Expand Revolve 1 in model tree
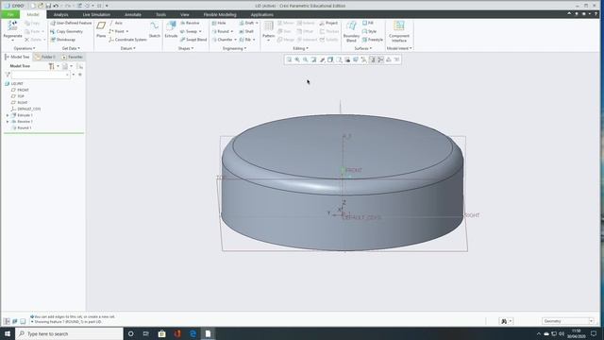 pyautogui.click(x=8, y=122)
